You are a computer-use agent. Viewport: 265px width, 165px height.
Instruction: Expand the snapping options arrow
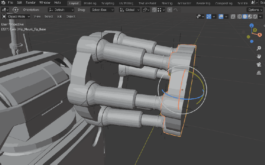(164, 10)
